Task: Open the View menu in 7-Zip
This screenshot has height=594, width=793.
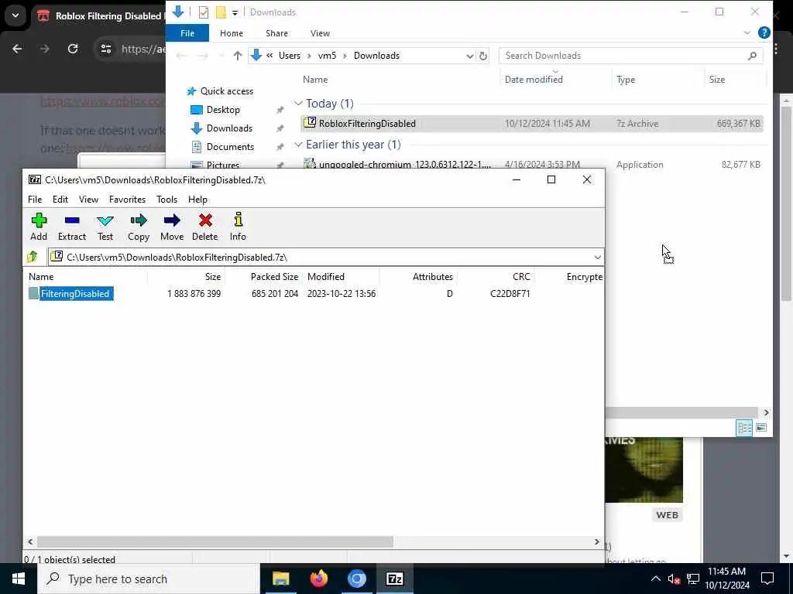Action: 88,200
